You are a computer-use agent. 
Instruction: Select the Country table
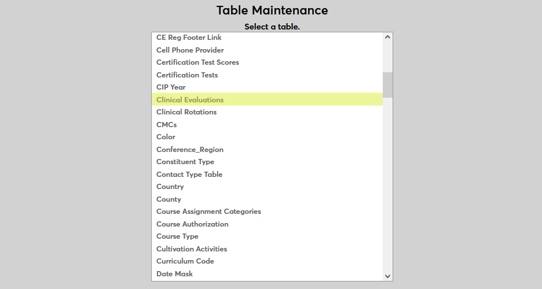pos(170,187)
